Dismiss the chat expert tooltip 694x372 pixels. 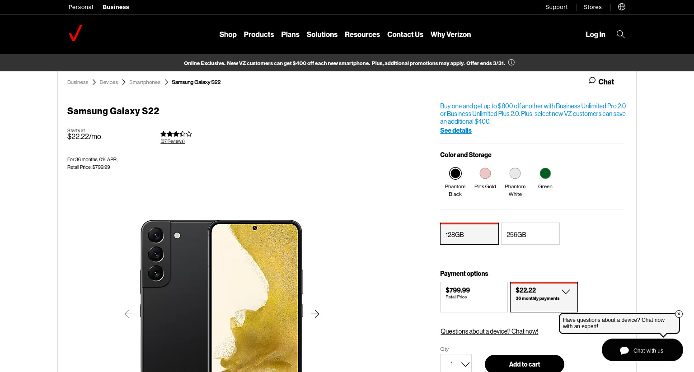coord(679,314)
